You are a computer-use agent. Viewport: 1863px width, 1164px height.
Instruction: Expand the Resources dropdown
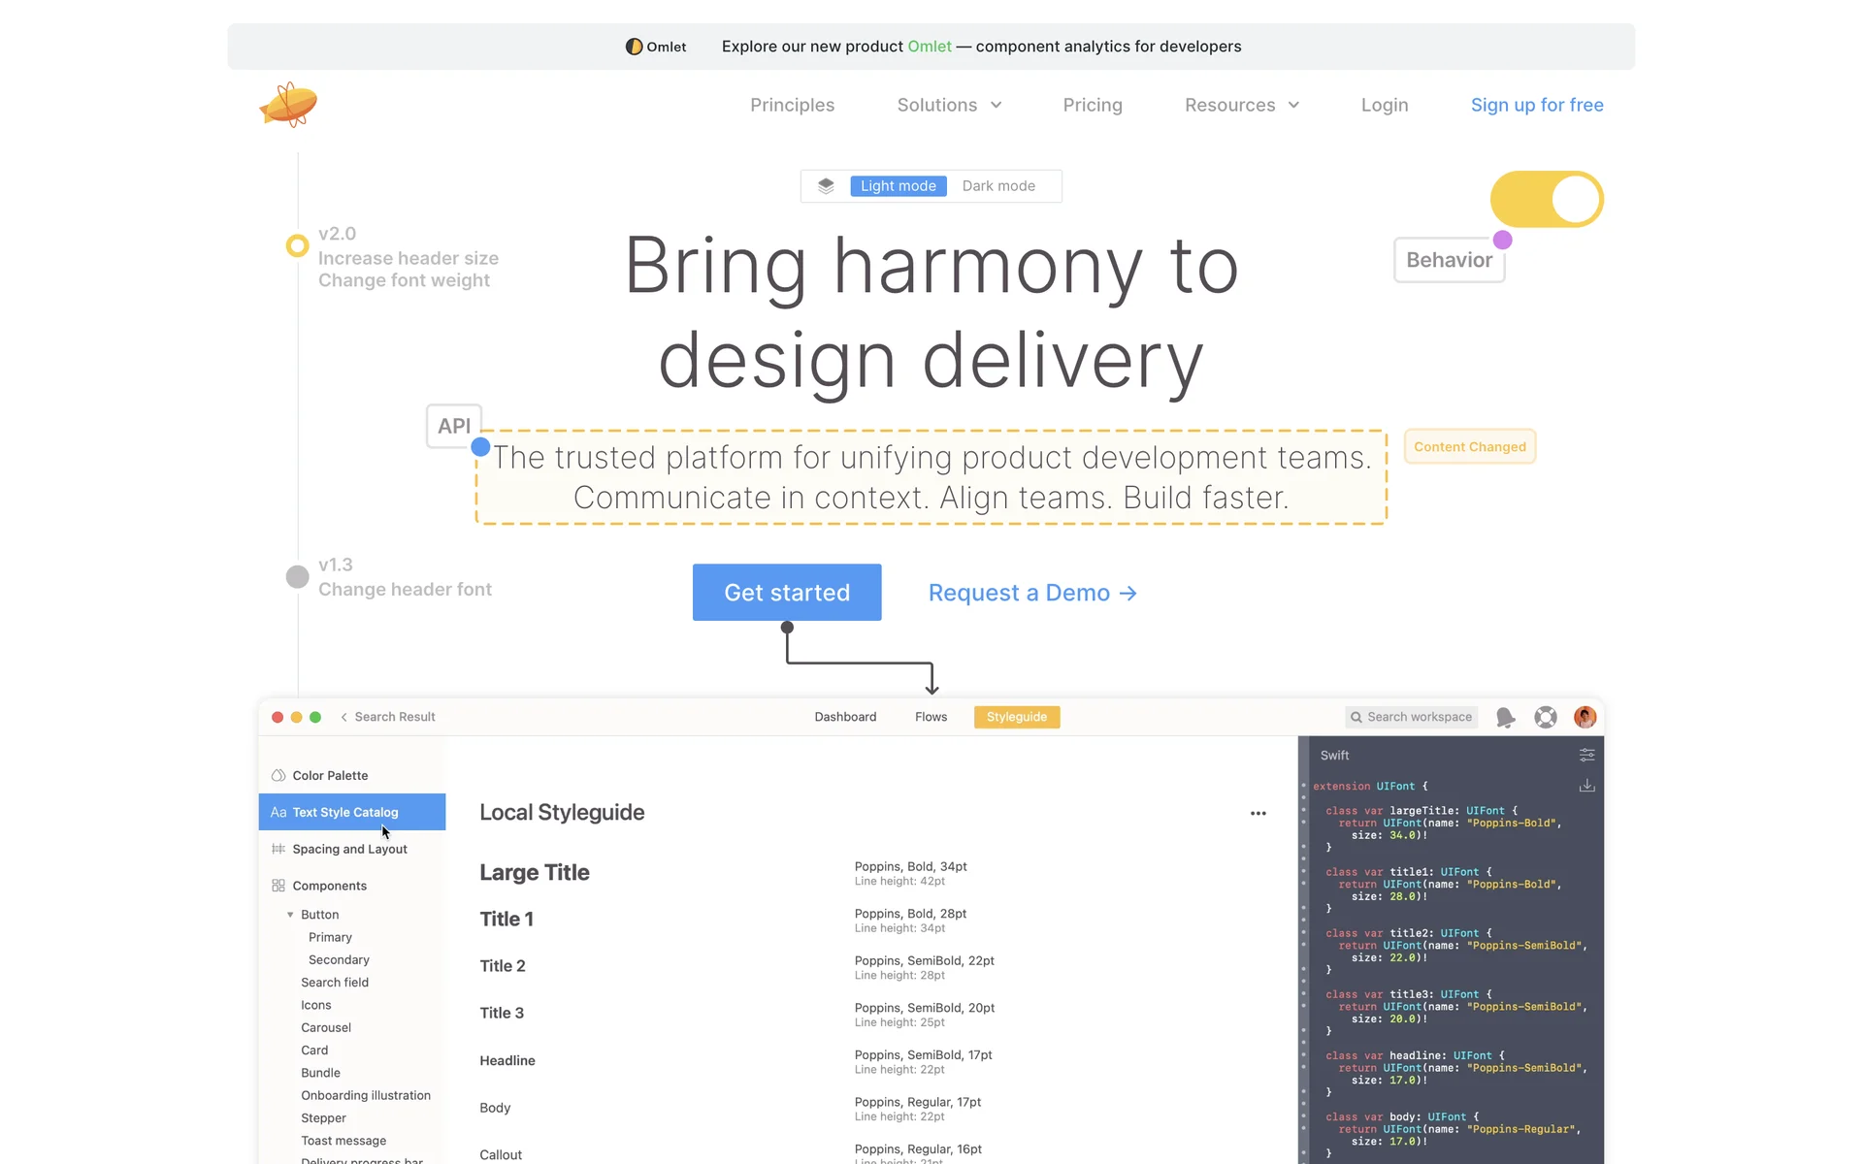click(x=1241, y=105)
